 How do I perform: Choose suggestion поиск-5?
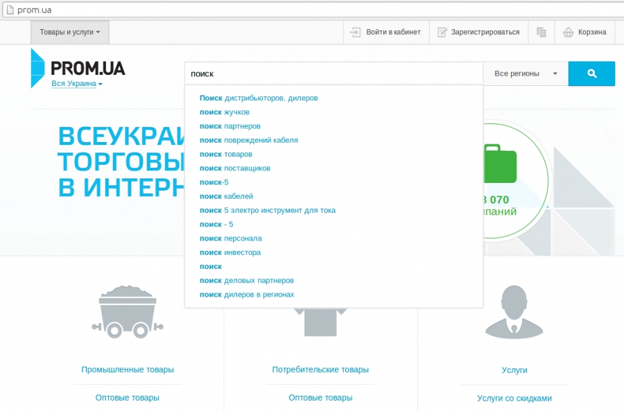pyautogui.click(x=214, y=182)
